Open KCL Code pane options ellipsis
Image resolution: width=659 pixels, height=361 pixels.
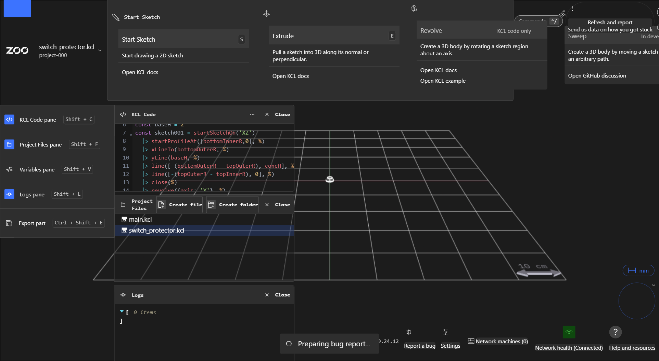tap(252, 114)
